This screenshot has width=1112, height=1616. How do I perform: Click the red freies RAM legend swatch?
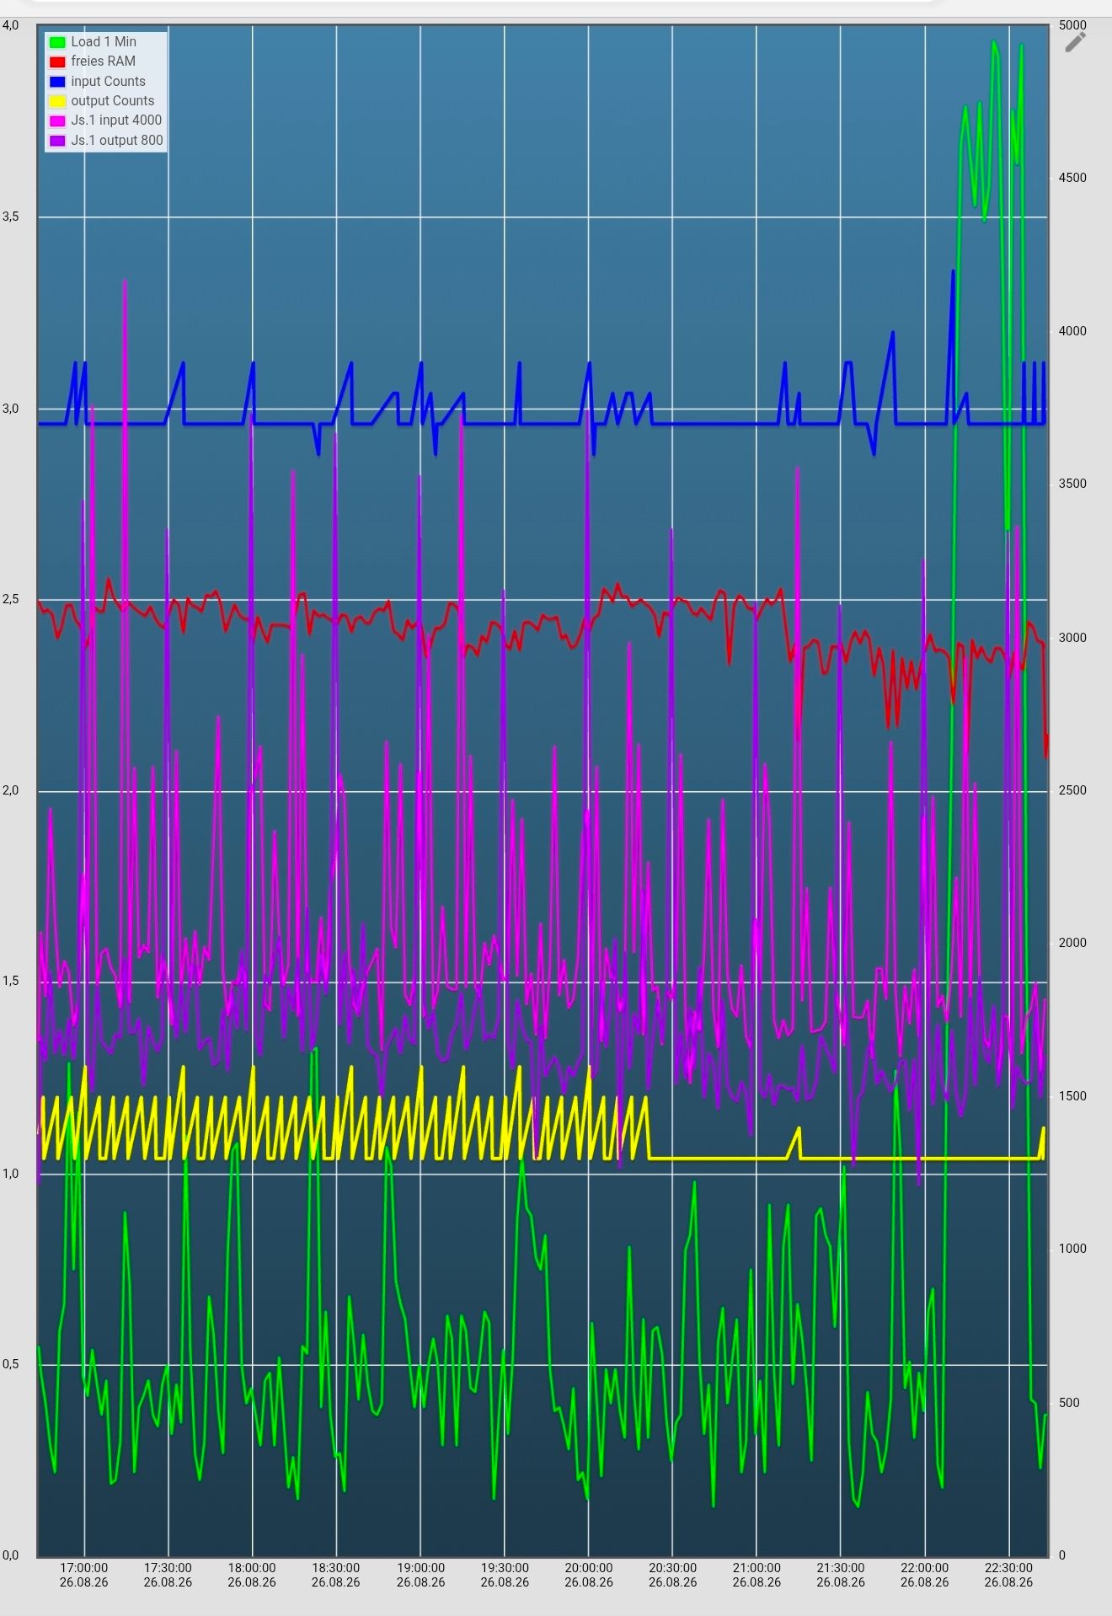(57, 62)
